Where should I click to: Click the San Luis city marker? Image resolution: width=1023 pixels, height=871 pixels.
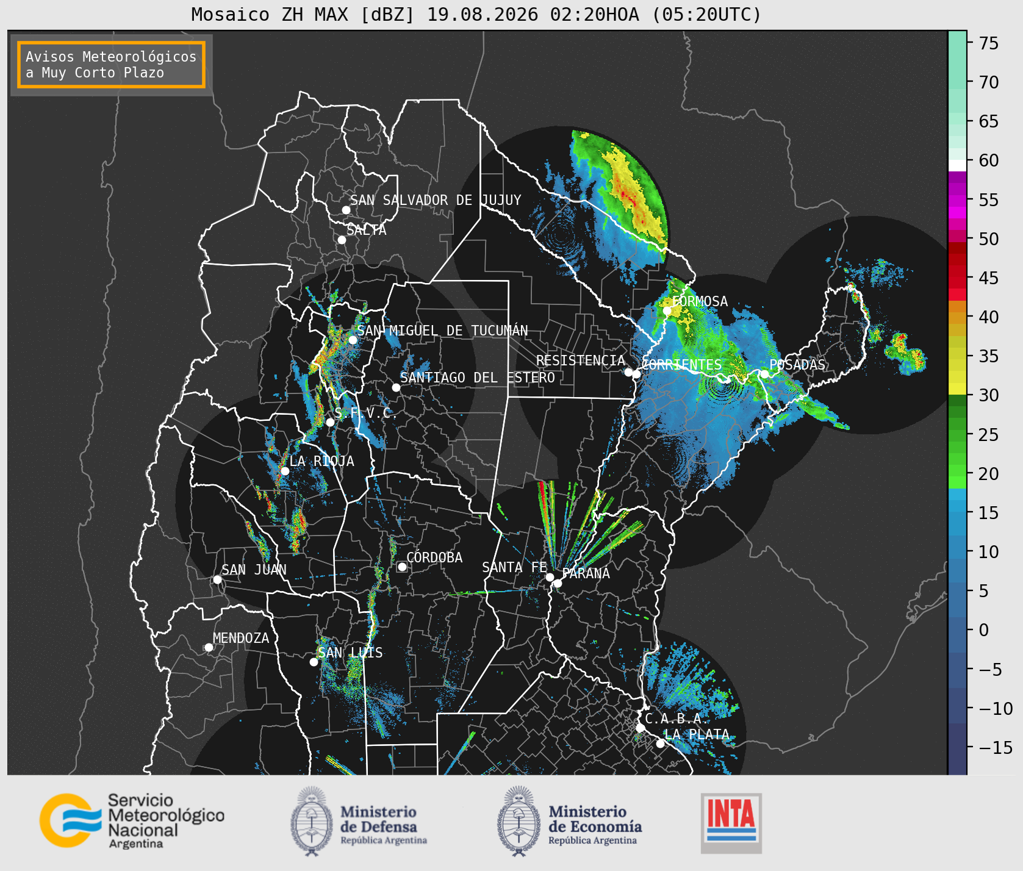point(314,662)
